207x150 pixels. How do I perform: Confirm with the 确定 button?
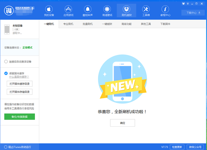123,123
